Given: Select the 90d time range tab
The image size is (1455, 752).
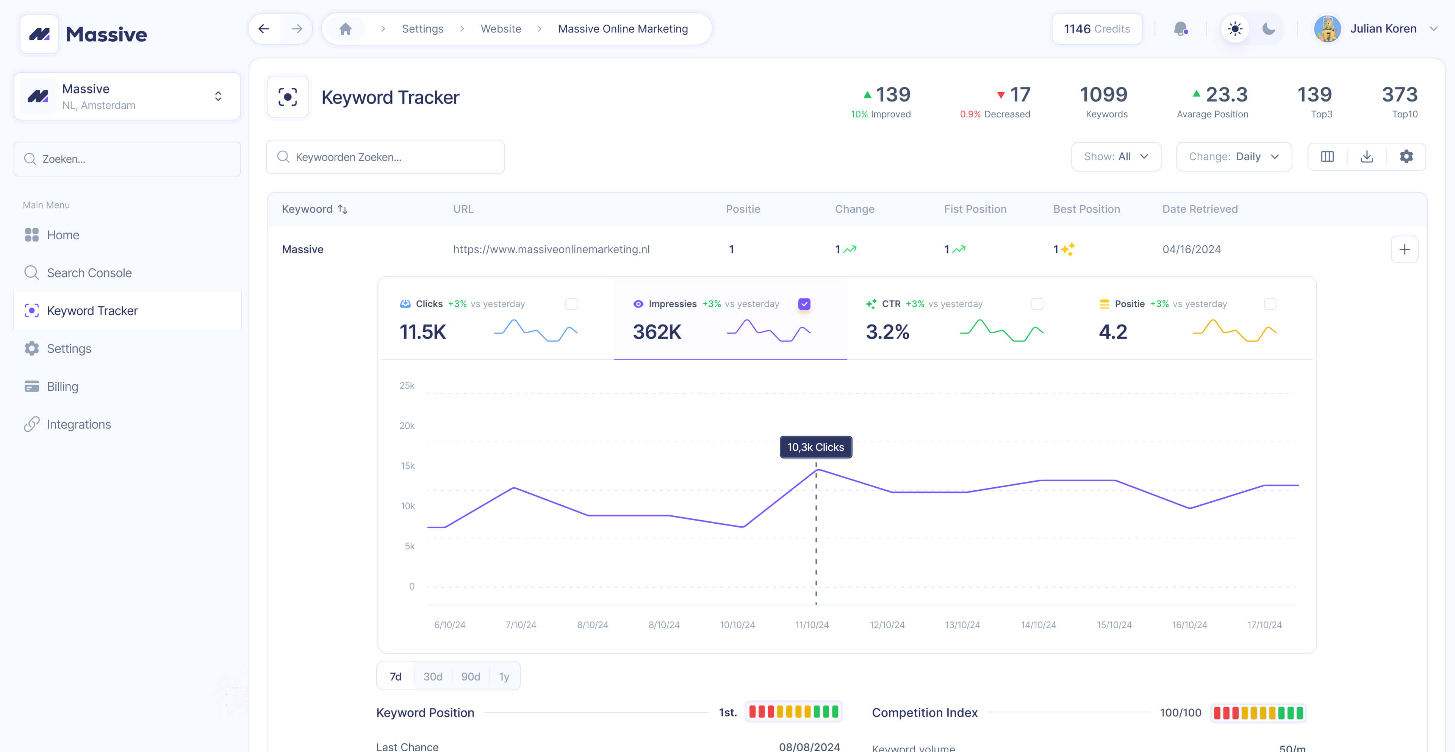Looking at the screenshot, I should click(471, 676).
